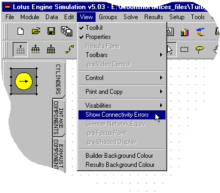Switch to the Intake Components tab

(59, 118)
